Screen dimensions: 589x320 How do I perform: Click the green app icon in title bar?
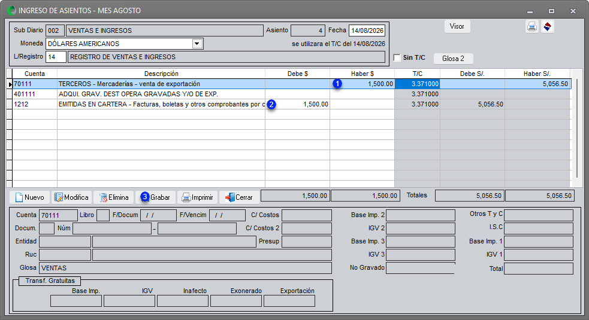point(11,11)
